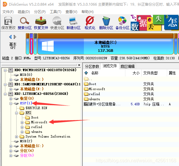This screenshot has height=166, width=179.
Task: Select Boot folder under EFI in tree
Action: pos(35,117)
